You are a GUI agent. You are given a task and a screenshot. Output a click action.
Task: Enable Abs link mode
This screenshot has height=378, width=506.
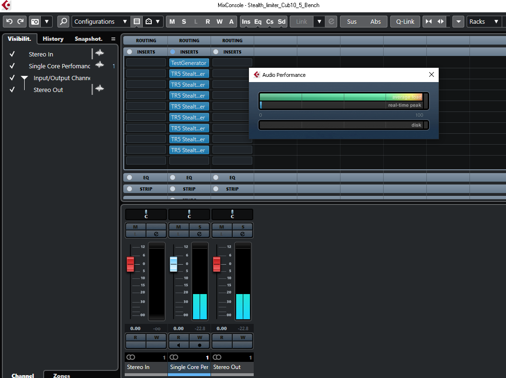point(375,22)
